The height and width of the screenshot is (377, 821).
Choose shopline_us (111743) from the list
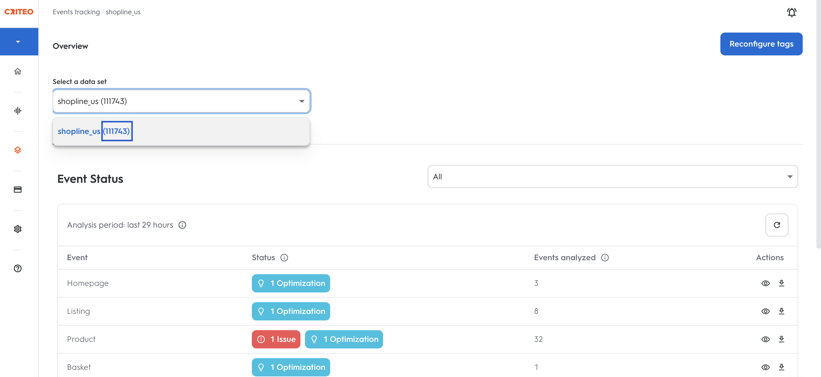[x=181, y=131]
